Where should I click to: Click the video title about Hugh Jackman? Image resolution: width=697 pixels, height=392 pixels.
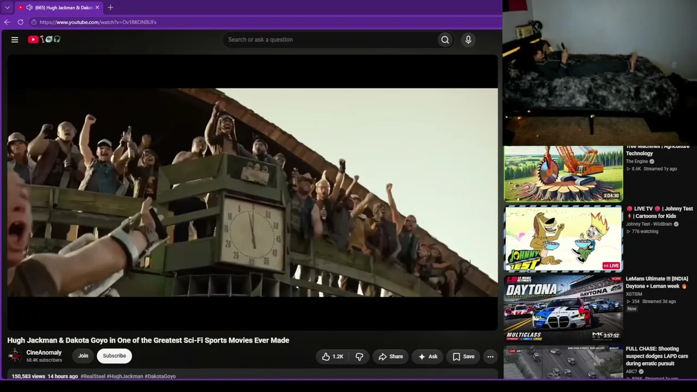point(148,340)
